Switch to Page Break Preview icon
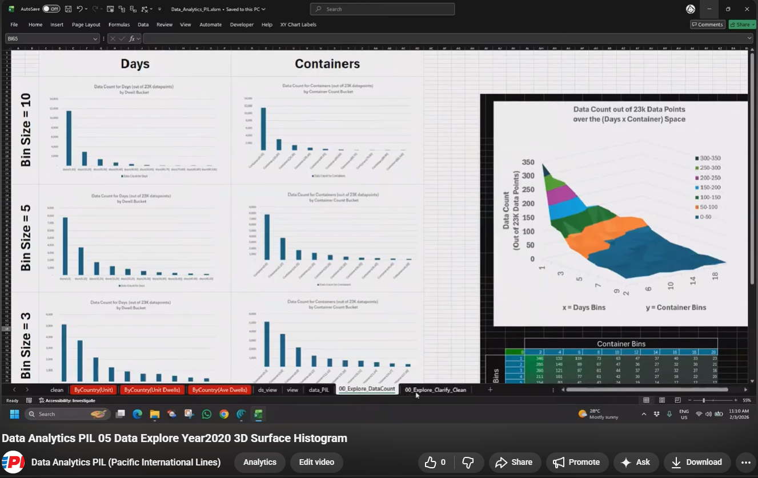The height and width of the screenshot is (478, 758). [x=677, y=400]
